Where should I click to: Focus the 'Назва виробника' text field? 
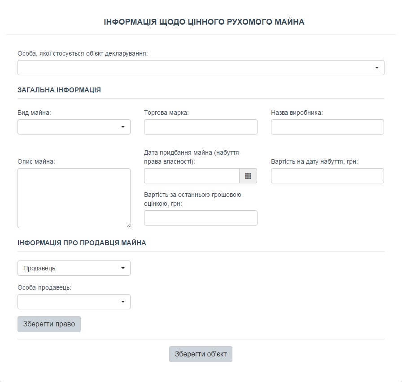coord(328,127)
